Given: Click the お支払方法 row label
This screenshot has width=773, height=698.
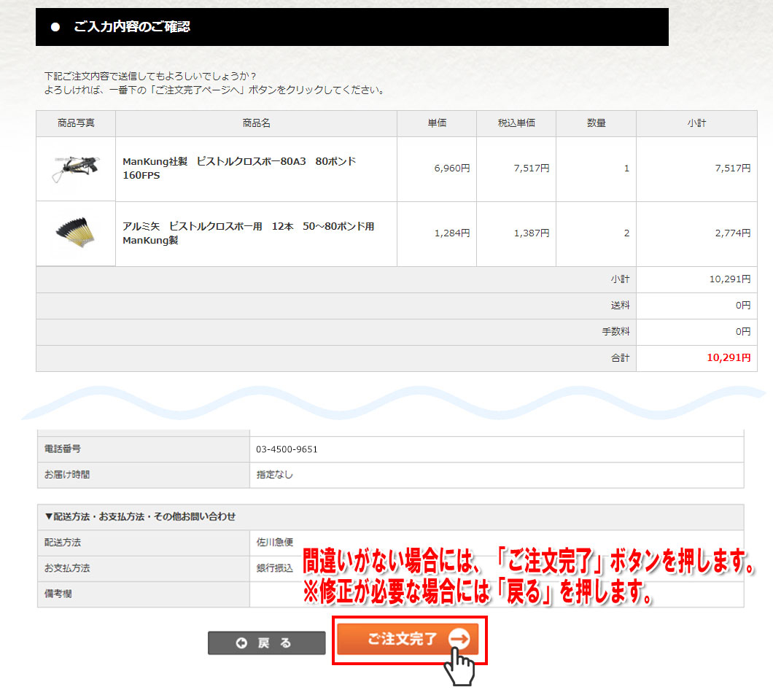Looking at the screenshot, I should [67, 568].
